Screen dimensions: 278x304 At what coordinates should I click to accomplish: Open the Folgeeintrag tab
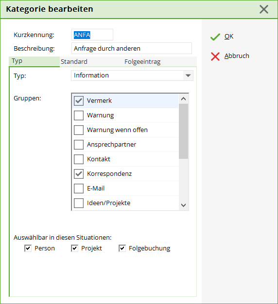(x=142, y=62)
